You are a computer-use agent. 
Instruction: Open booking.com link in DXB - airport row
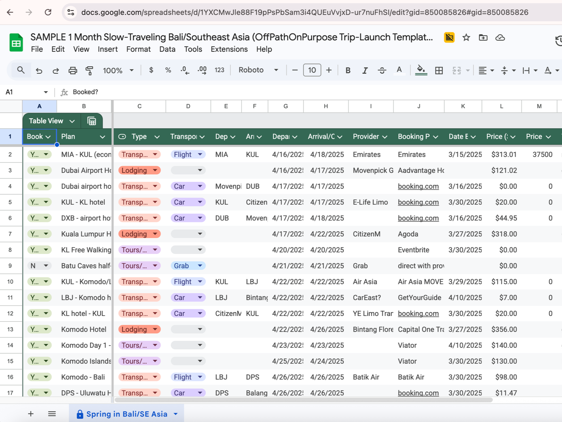[x=418, y=218]
